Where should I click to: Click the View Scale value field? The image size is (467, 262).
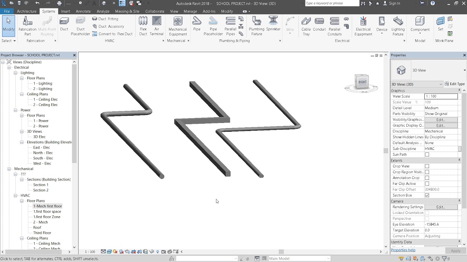(x=441, y=96)
